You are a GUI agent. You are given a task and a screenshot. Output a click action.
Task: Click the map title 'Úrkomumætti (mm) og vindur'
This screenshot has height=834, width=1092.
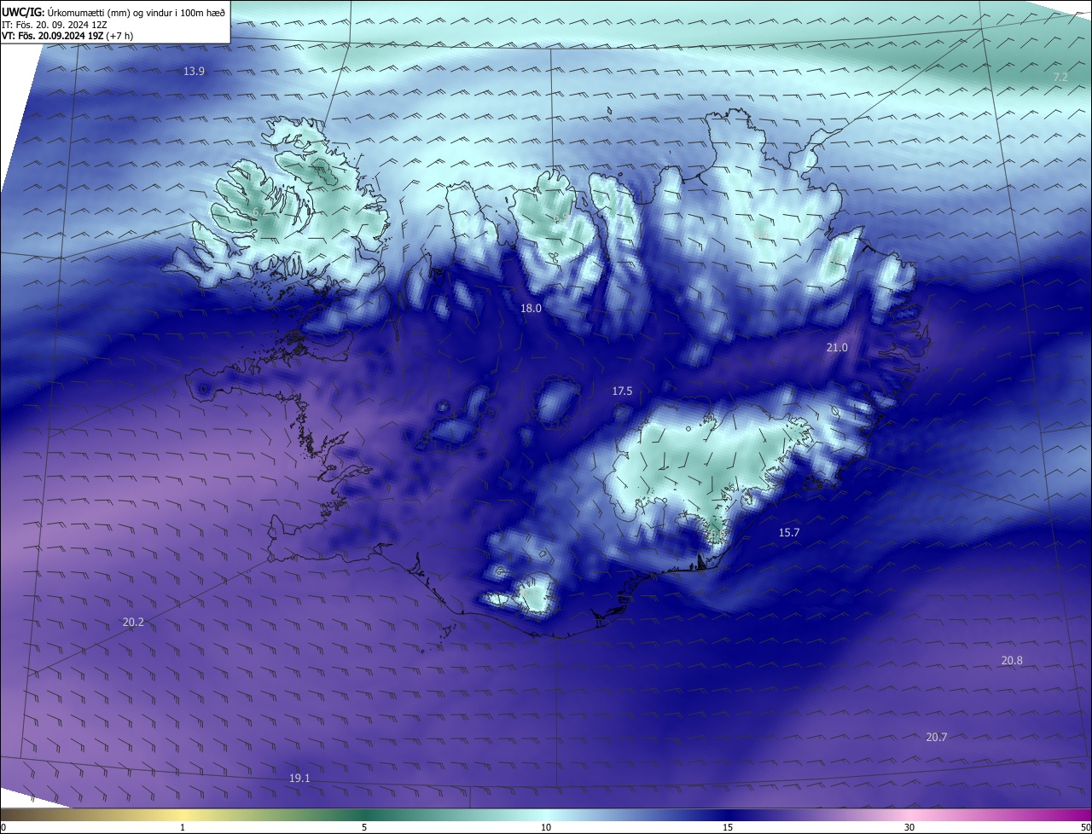[109, 12]
